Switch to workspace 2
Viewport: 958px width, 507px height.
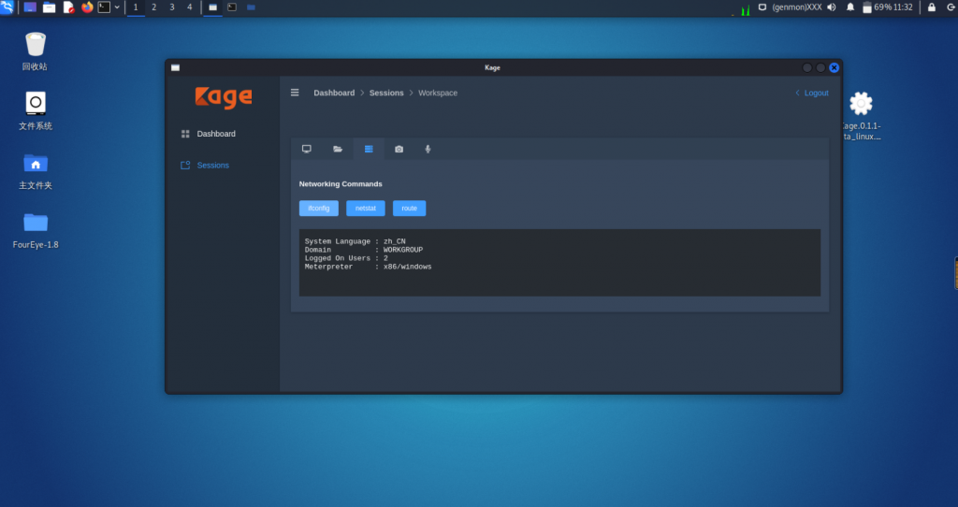click(154, 7)
